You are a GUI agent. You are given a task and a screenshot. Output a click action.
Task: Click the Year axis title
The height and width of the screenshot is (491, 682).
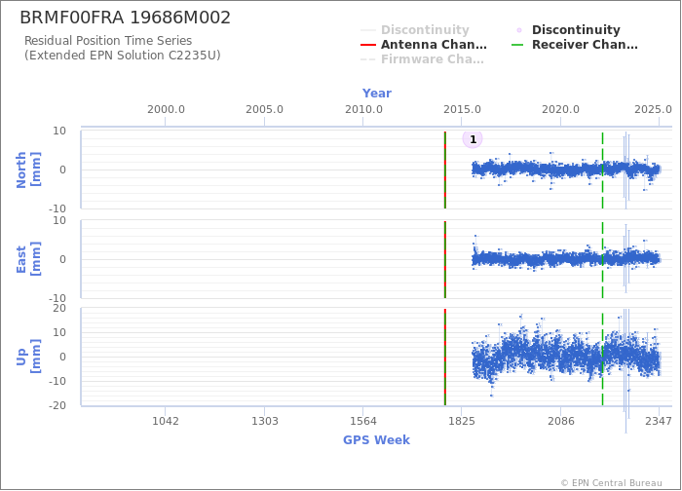click(x=377, y=94)
